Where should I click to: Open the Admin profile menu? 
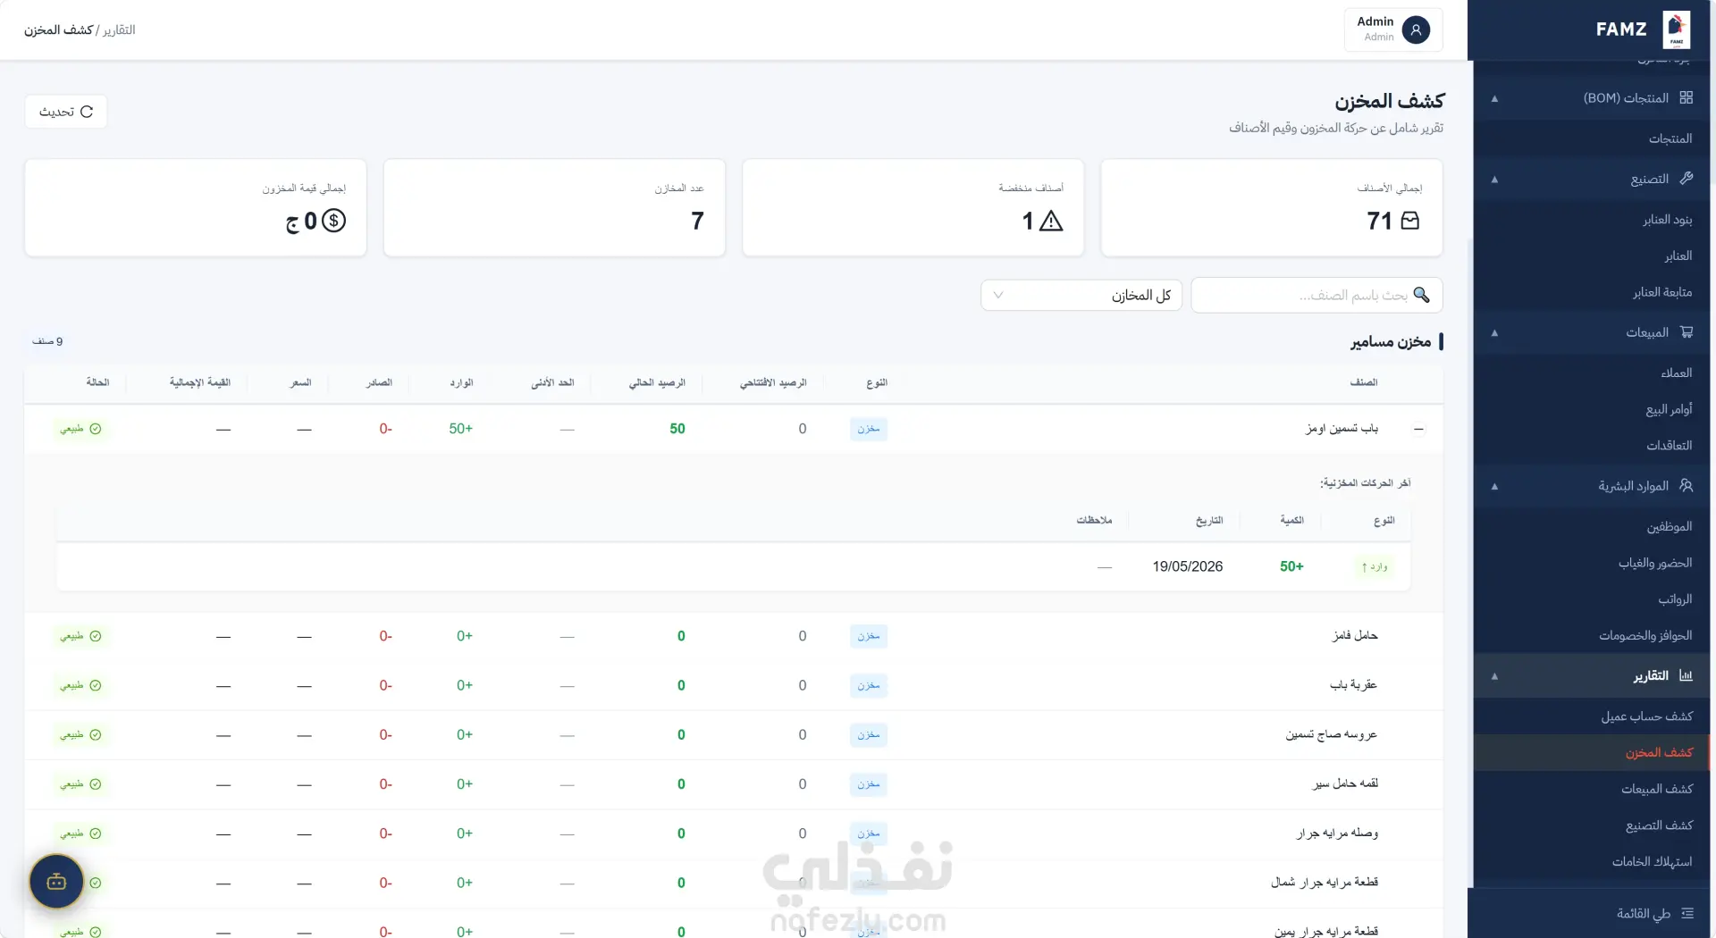[x=1393, y=29]
